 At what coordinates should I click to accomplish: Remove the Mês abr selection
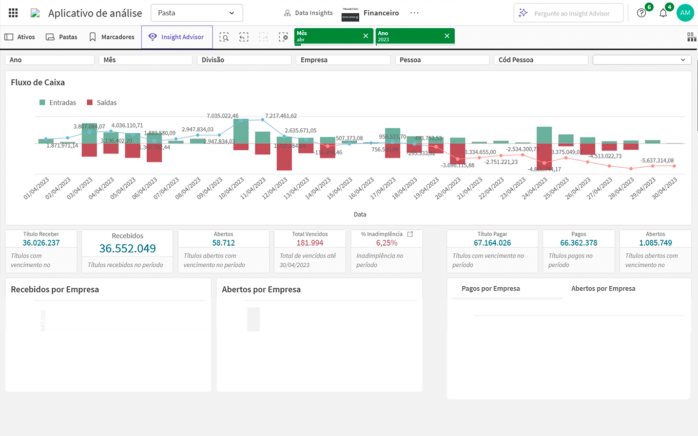(x=365, y=36)
